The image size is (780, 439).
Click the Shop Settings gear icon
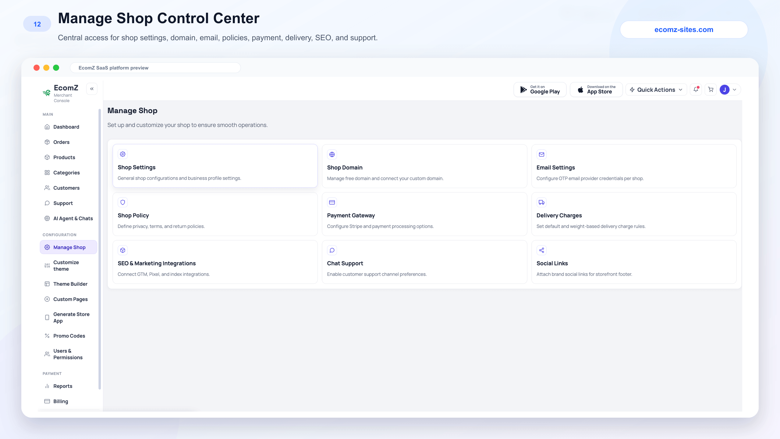[x=123, y=154]
